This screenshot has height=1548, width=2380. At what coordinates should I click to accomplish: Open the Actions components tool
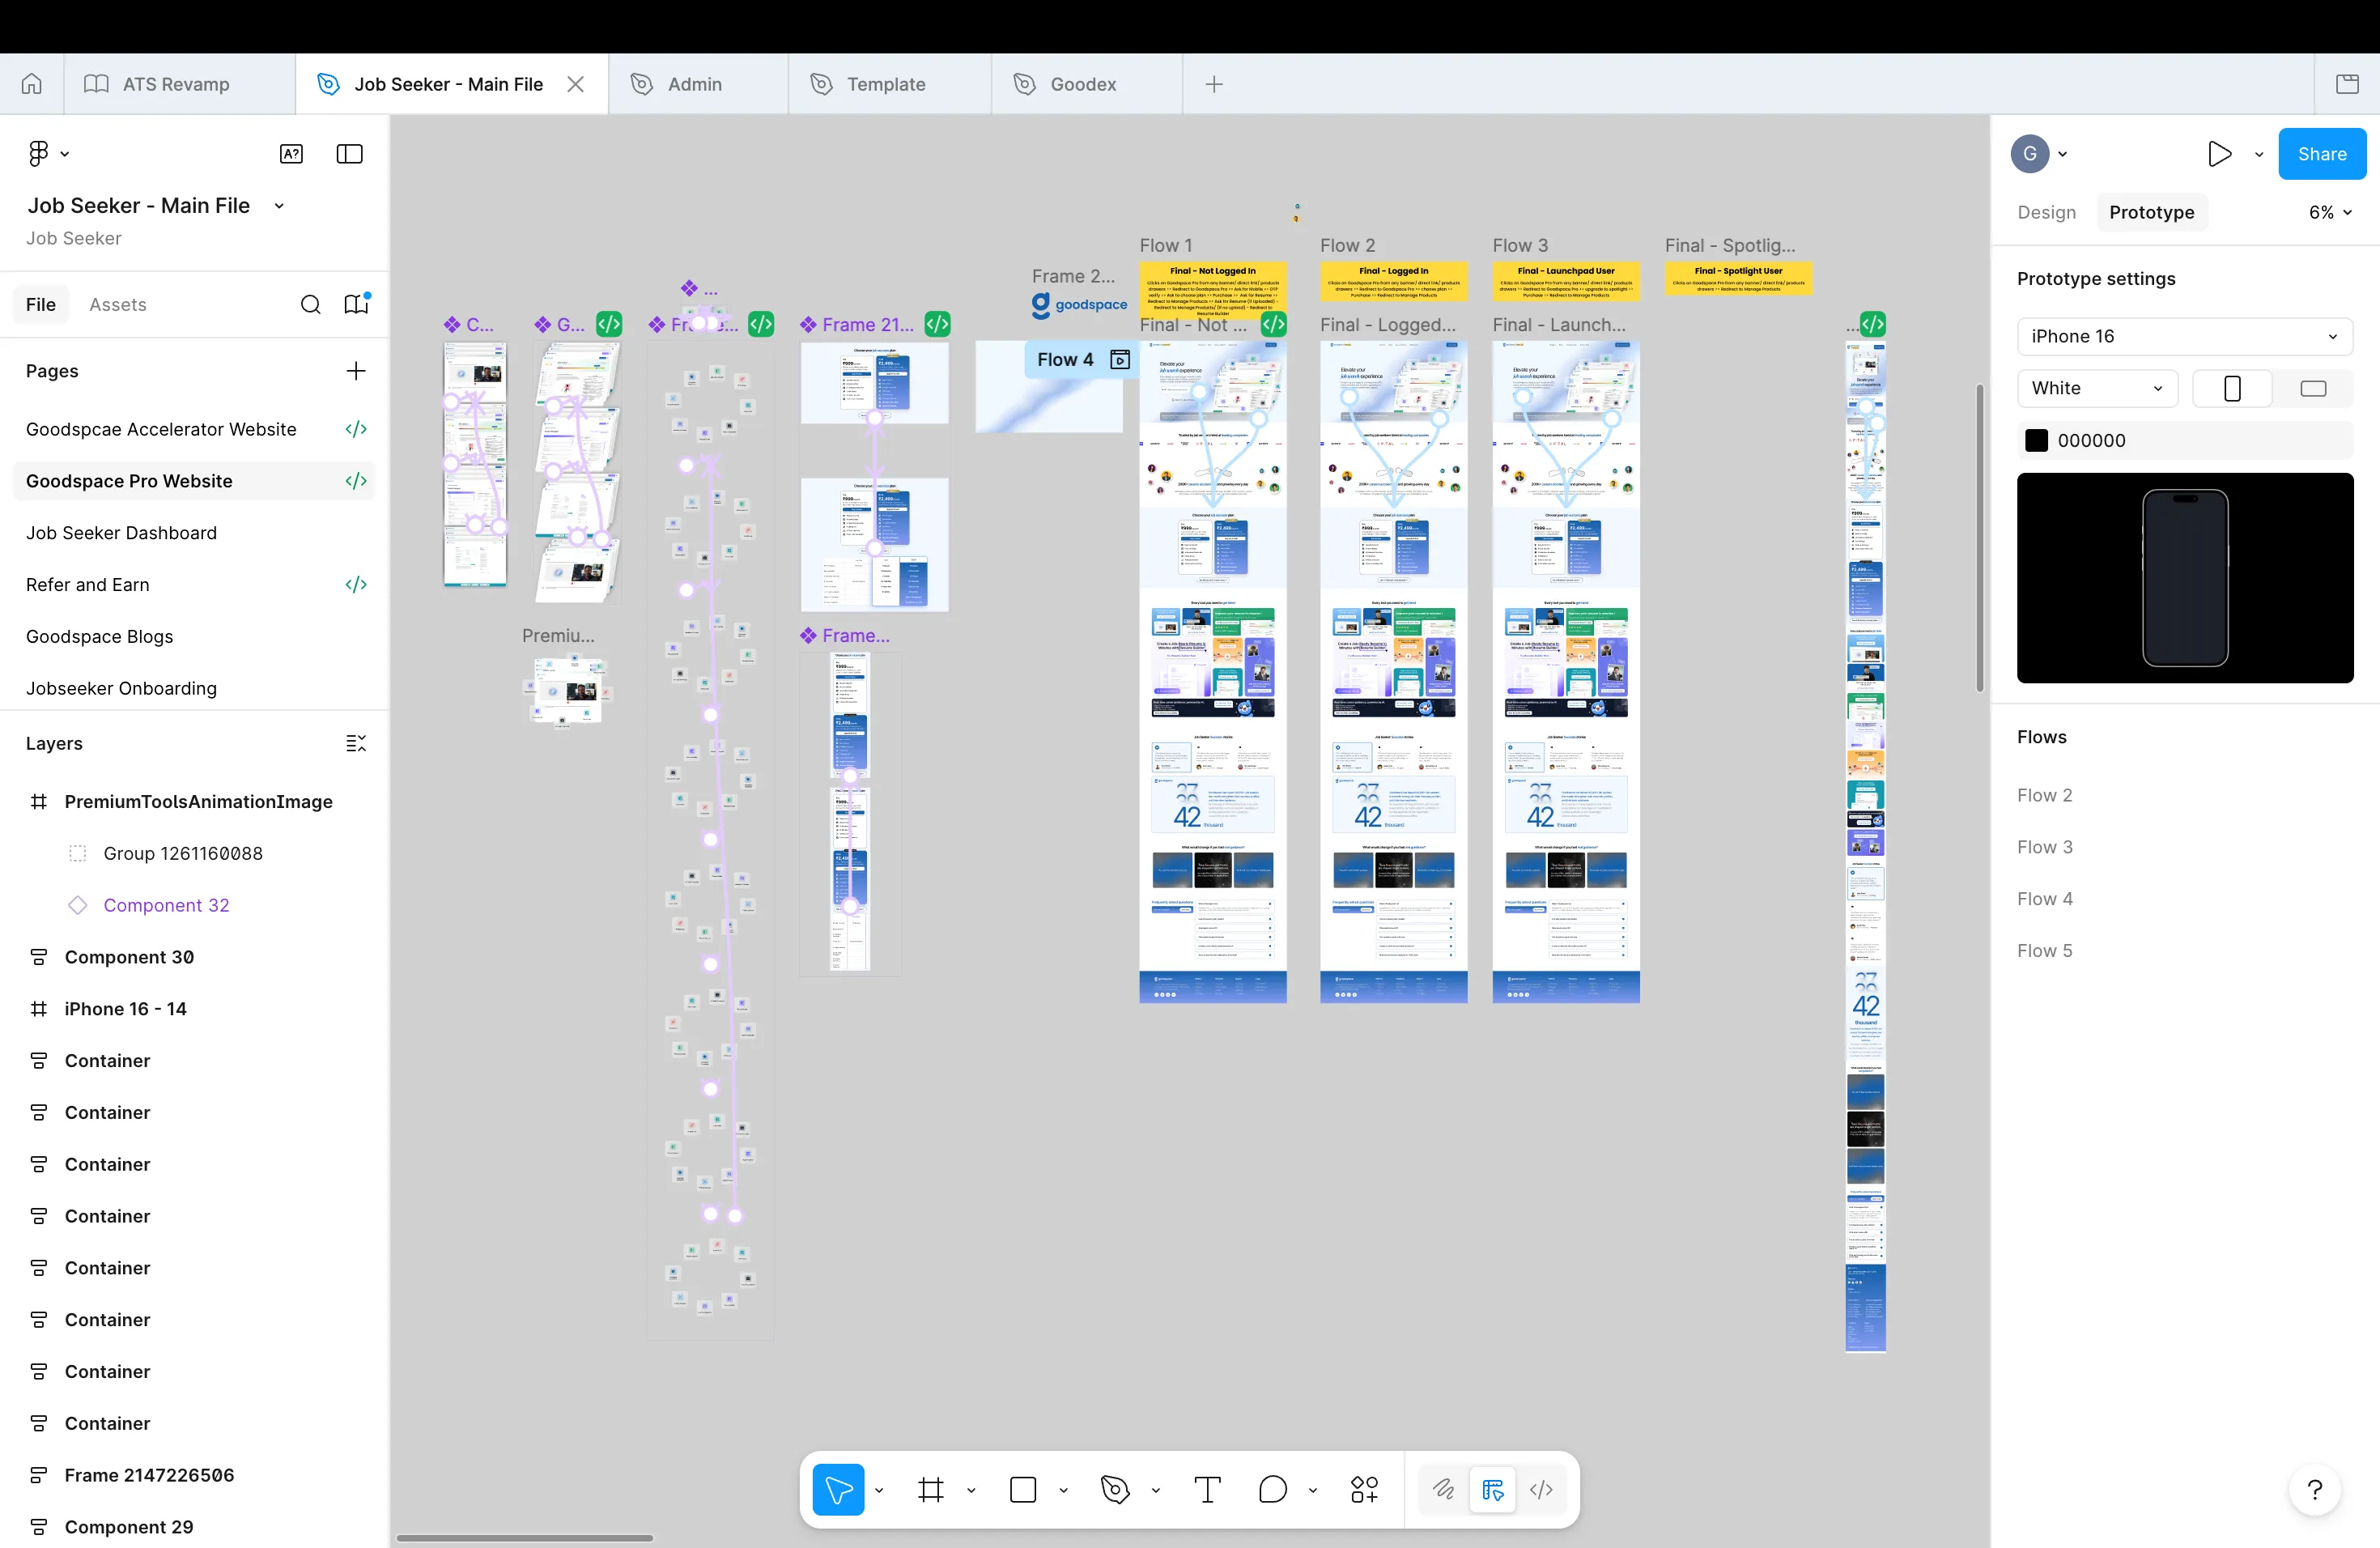point(1364,1490)
